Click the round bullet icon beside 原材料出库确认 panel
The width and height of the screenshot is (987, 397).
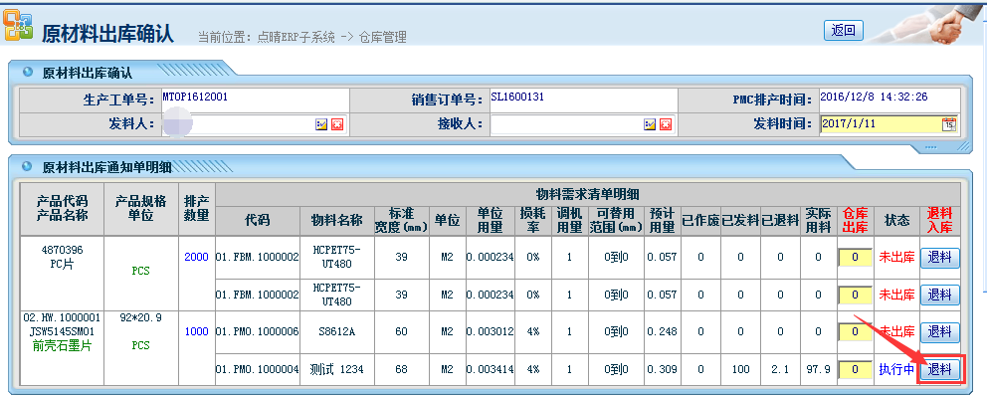pyautogui.click(x=28, y=72)
